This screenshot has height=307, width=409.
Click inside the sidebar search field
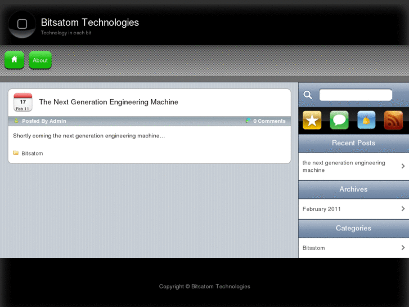(356, 95)
